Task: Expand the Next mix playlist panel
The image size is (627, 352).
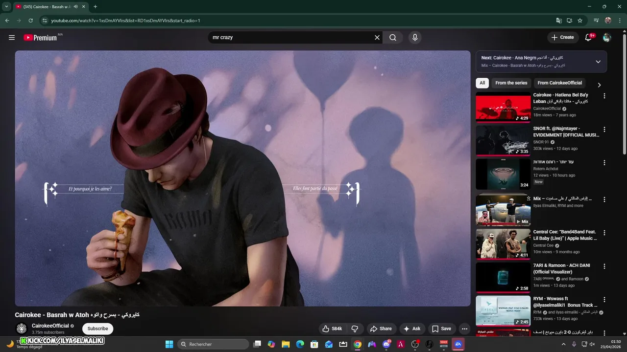Action: tap(598, 62)
